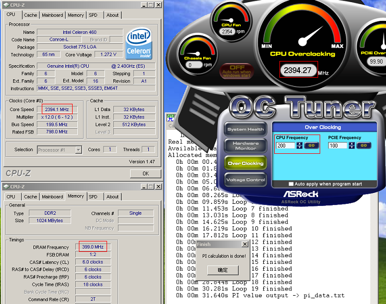Click OK button in CPU-Z window
The height and width of the screenshot is (304, 386).
click(146, 174)
